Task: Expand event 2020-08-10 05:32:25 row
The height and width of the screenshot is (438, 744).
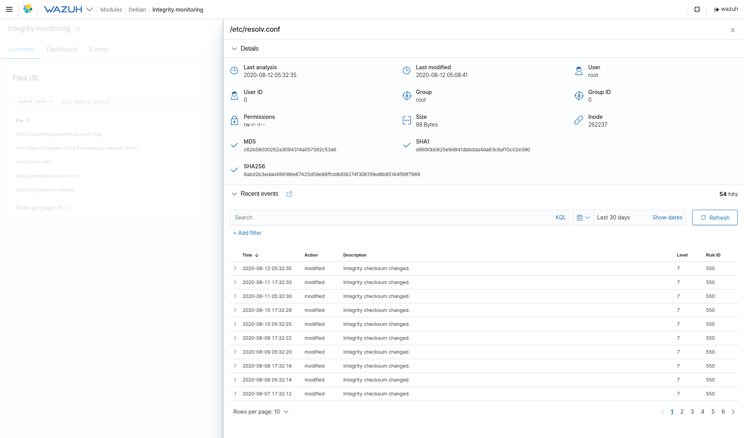Action: click(x=235, y=324)
